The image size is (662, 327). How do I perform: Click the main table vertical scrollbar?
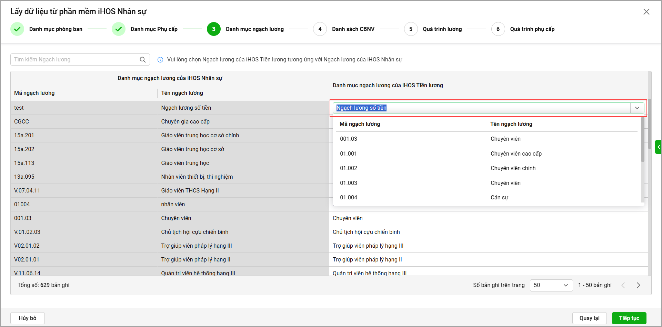(x=650, y=123)
